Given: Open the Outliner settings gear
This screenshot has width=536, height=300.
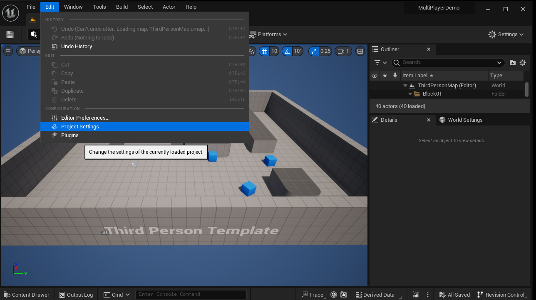Looking at the screenshot, I should [x=523, y=63].
